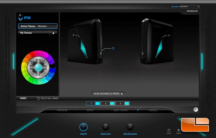
Task: Open the On Launch dropdown
Action: pos(190,7)
